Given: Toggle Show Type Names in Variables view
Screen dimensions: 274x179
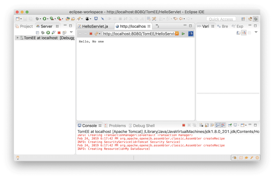Looking at the screenshot, I should [x=238, y=33].
